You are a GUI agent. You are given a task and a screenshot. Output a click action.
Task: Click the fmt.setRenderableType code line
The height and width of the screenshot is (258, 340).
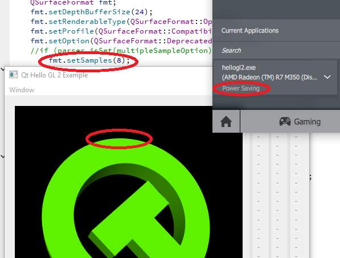[121, 22]
